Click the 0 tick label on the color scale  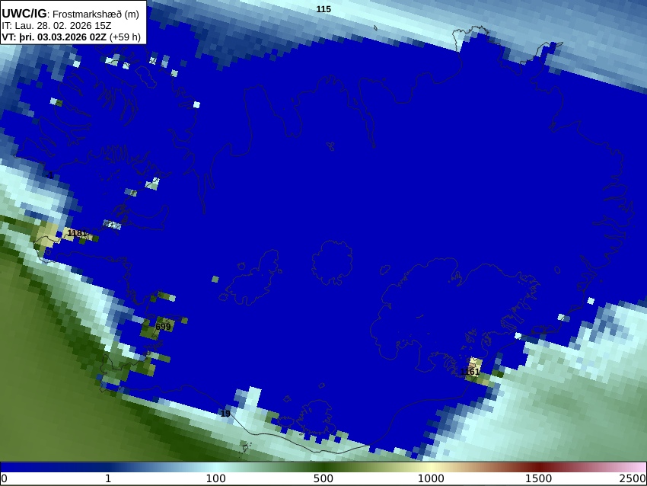point(4,478)
